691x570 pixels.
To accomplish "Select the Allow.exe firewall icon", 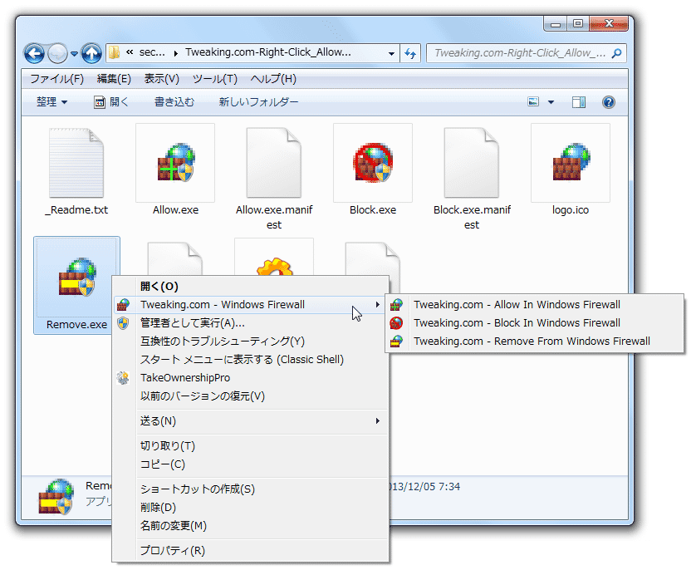I will pyautogui.click(x=176, y=163).
